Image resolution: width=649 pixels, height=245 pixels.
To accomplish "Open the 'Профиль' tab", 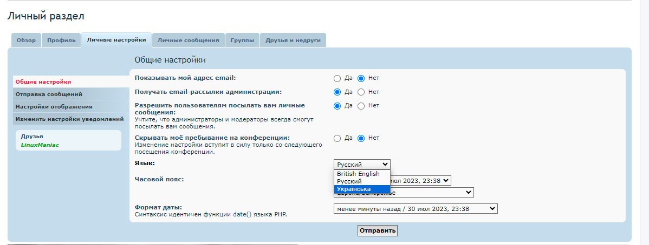I will [61, 40].
